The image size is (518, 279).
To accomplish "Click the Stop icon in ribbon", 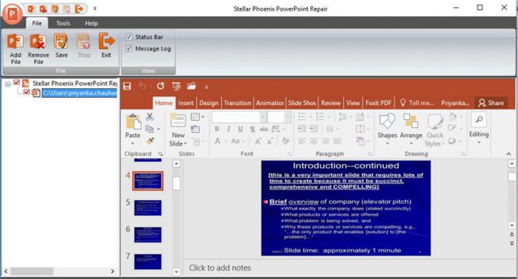I will pyautogui.click(x=84, y=41).
